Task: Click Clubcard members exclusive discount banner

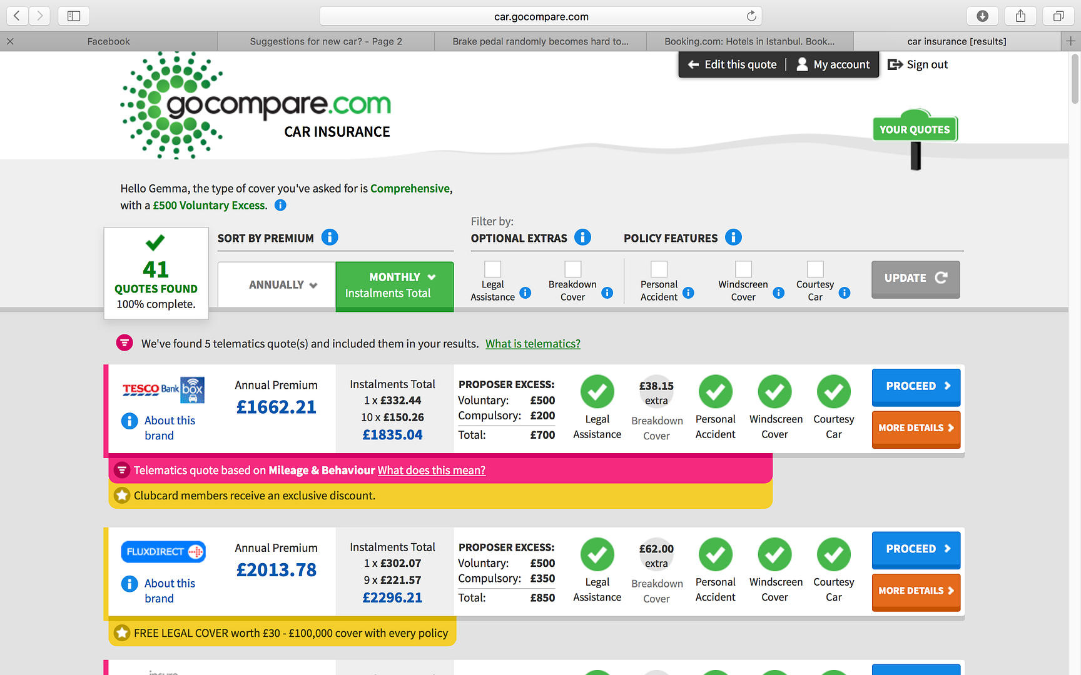Action: [x=441, y=496]
